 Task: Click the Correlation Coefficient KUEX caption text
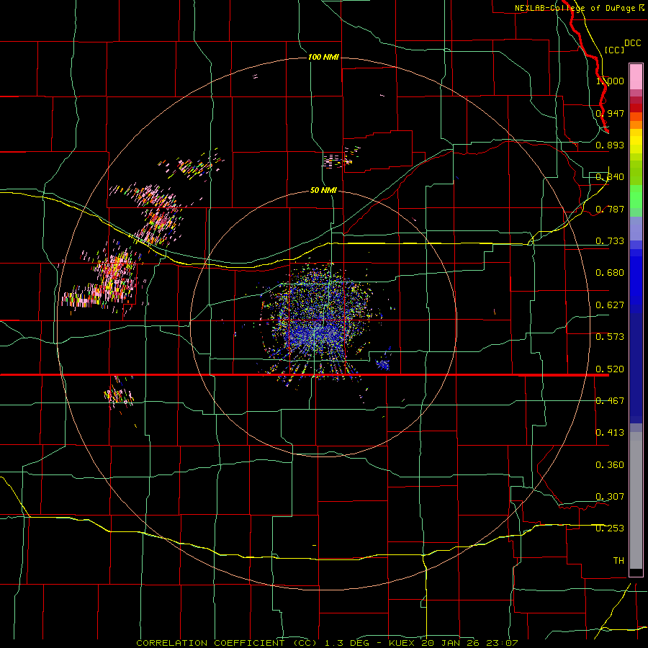pyautogui.click(x=327, y=643)
